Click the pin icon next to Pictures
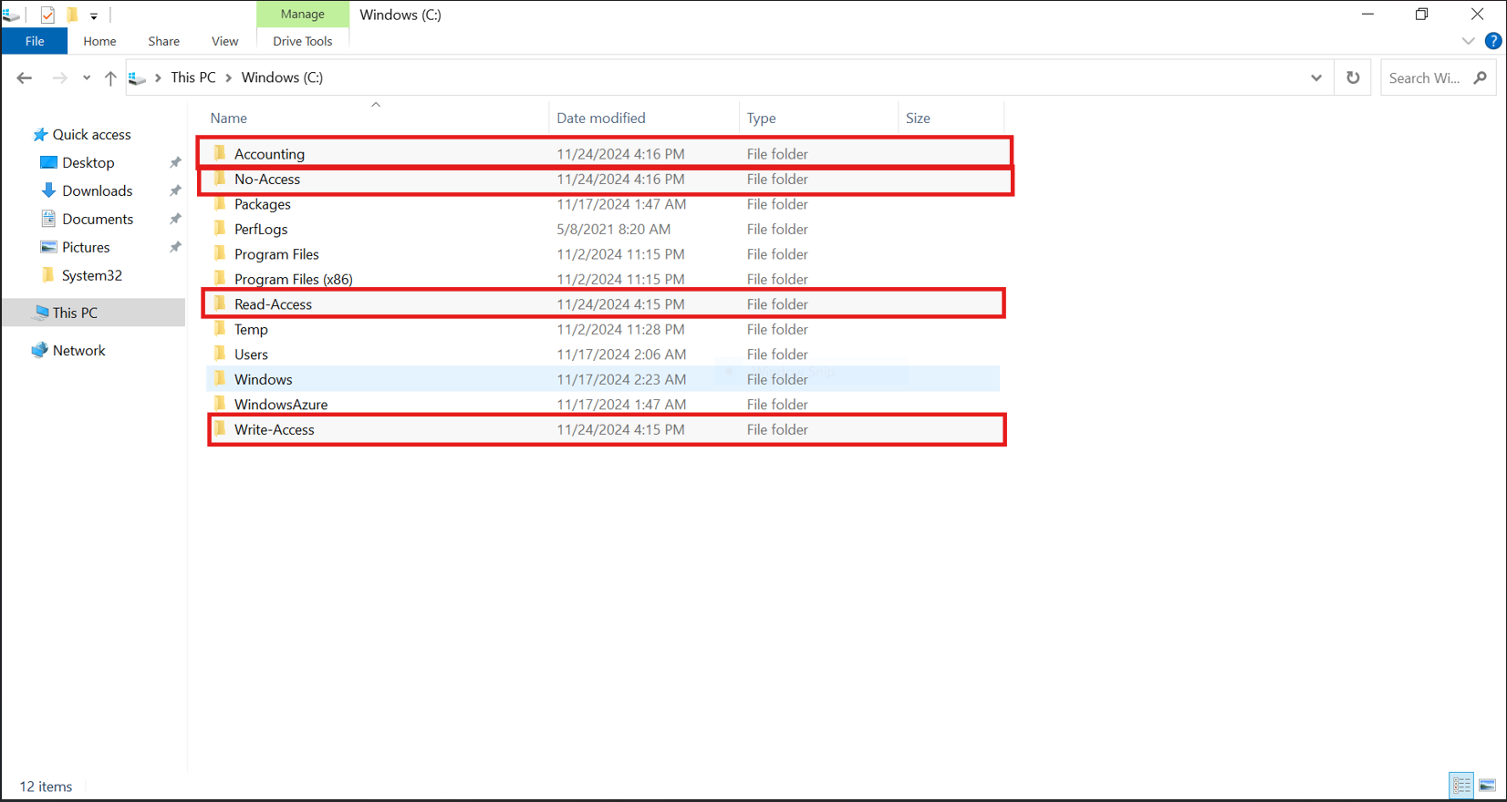 pos(175,247)
